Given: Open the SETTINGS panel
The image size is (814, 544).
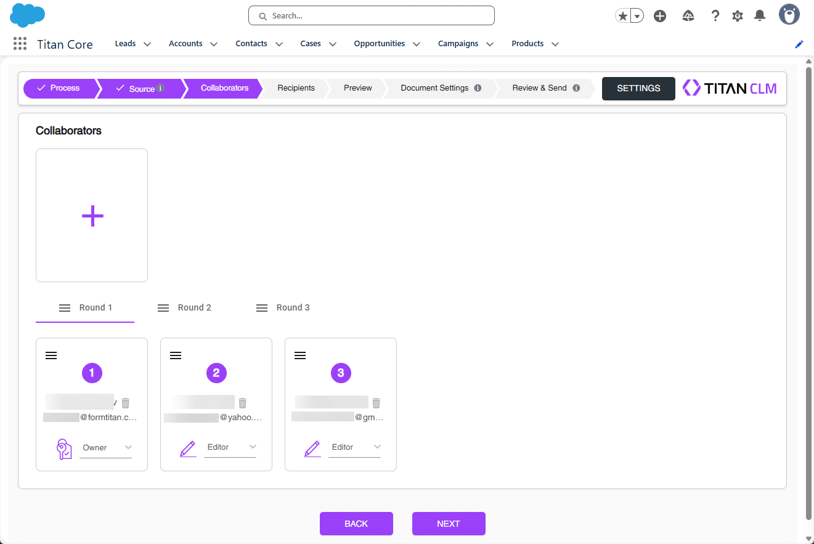Looking at the screenshot, I should coord(638,88).
